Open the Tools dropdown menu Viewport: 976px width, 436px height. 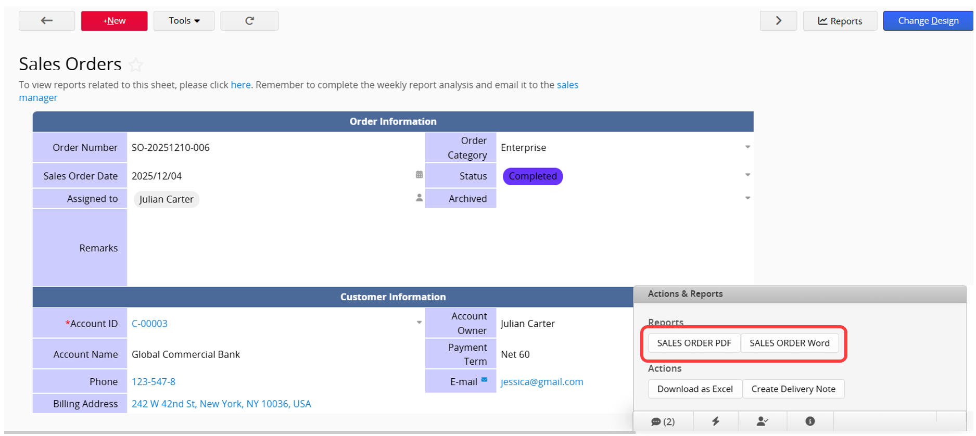tap(184, 21)
